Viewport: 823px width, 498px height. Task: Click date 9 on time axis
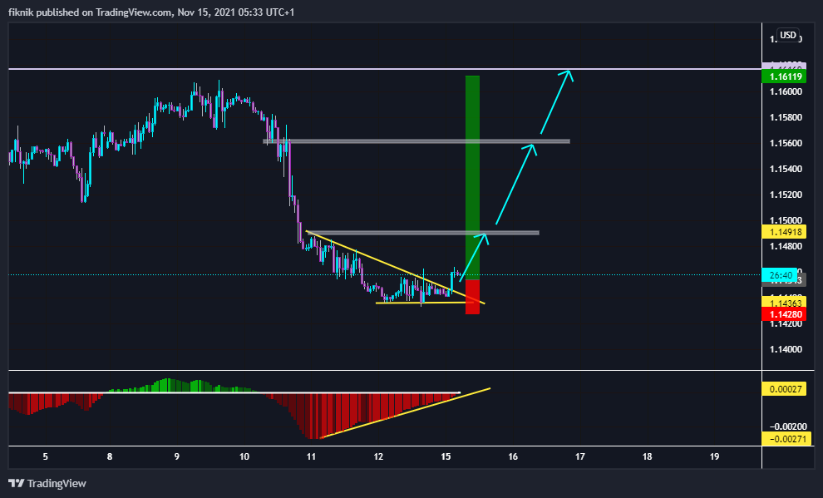click(177, 456)
